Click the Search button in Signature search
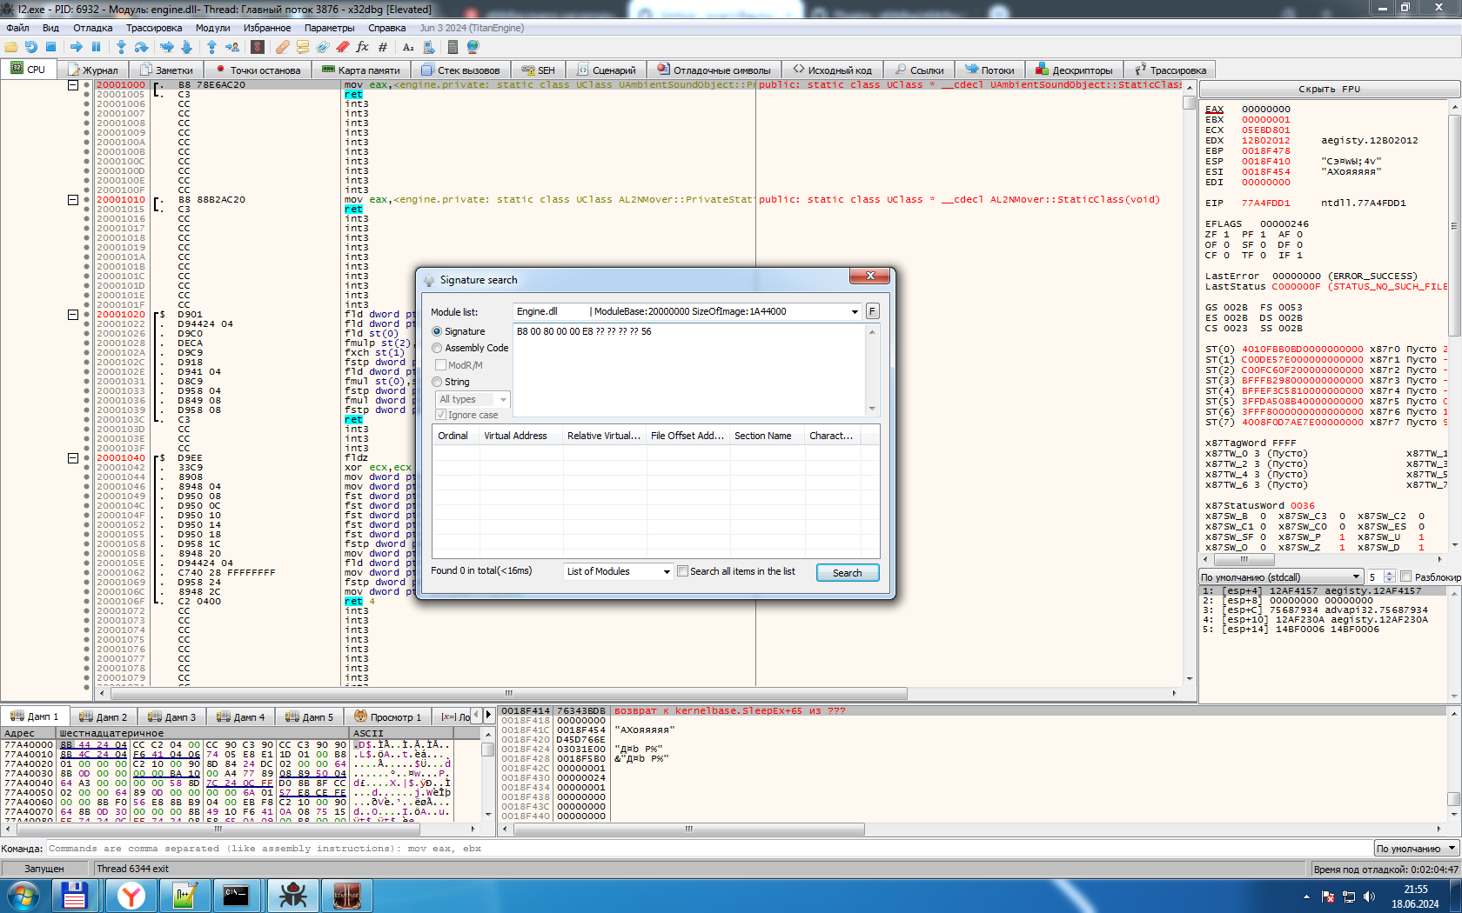The height and width of the screenshot is (913, 1462). (848, 573)
